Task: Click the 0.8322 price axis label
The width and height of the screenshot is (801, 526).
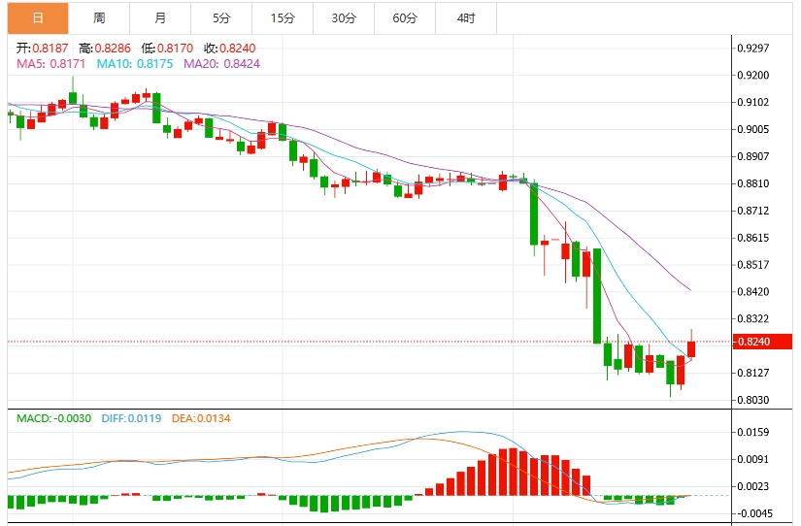Action: tap(753, 318)
